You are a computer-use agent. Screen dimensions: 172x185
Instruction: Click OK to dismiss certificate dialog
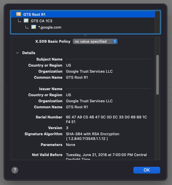click(x=147, y=170)
